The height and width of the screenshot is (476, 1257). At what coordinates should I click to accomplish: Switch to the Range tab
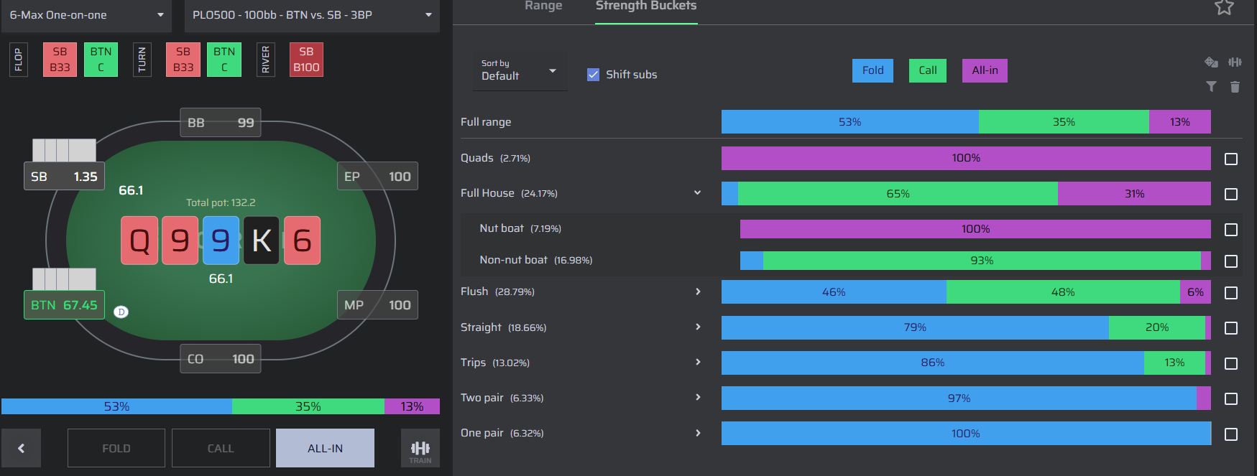[543, 6]
